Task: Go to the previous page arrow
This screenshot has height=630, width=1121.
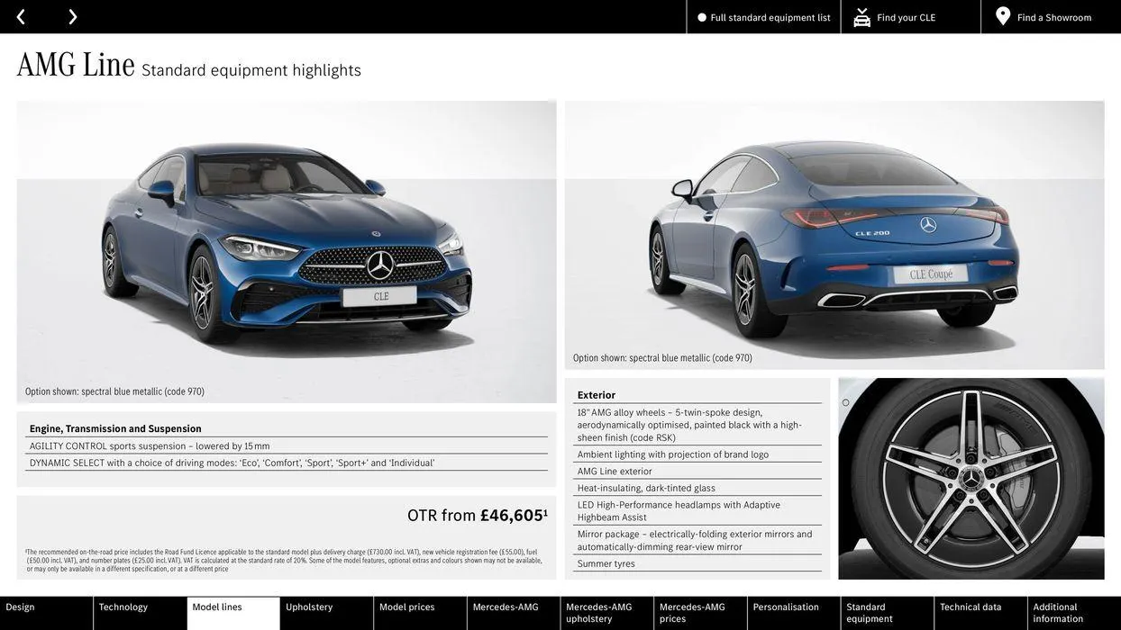Action: click(21, 17)
